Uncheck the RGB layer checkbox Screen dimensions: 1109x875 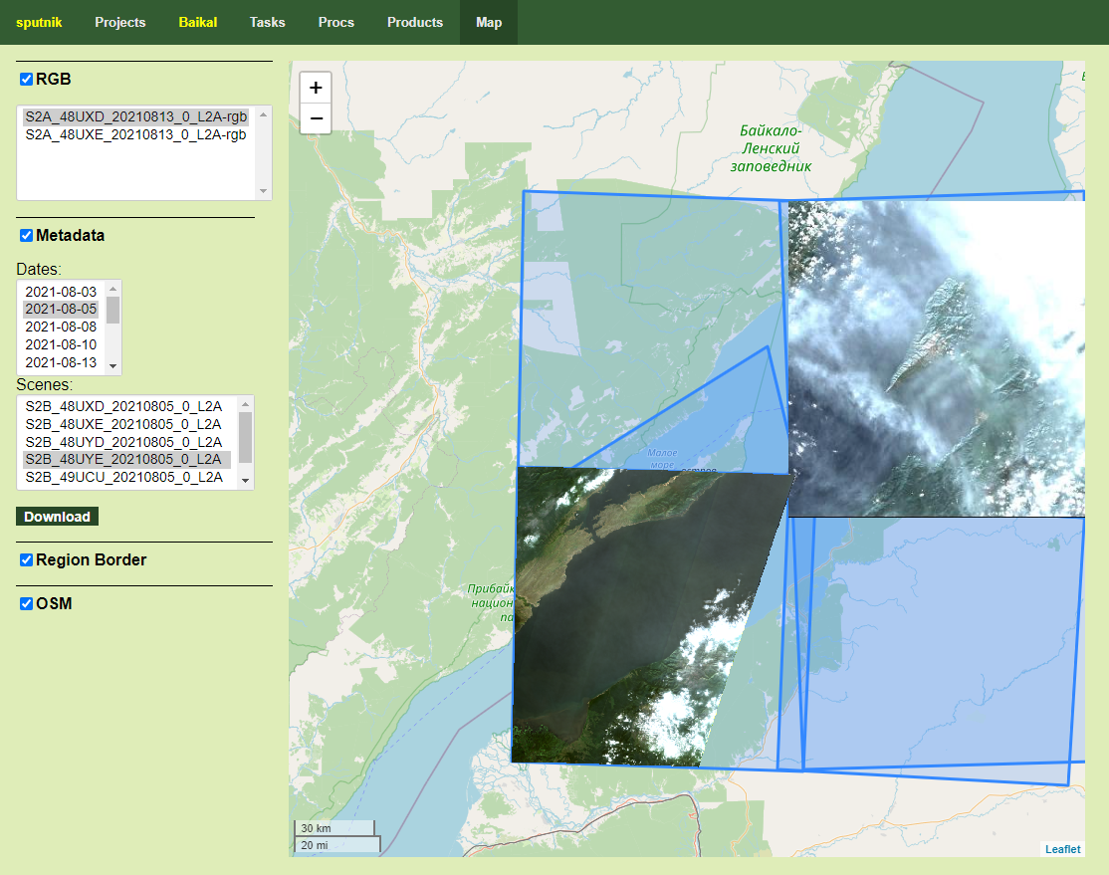click(x=27, y=80)
